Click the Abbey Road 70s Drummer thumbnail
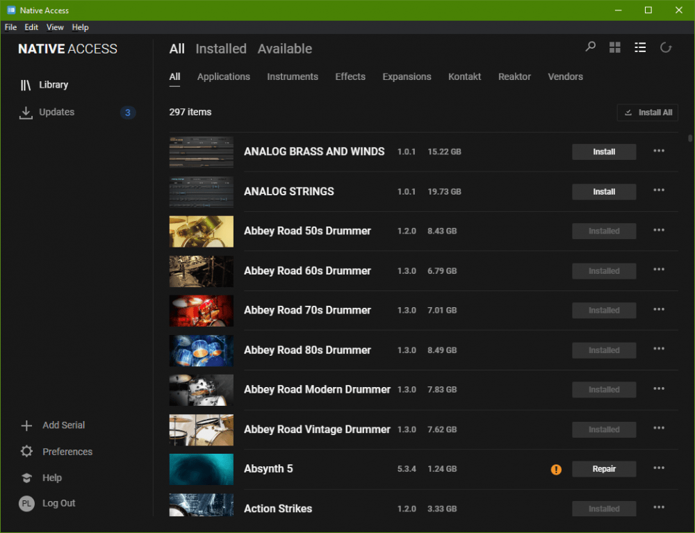 coord(202,311)
